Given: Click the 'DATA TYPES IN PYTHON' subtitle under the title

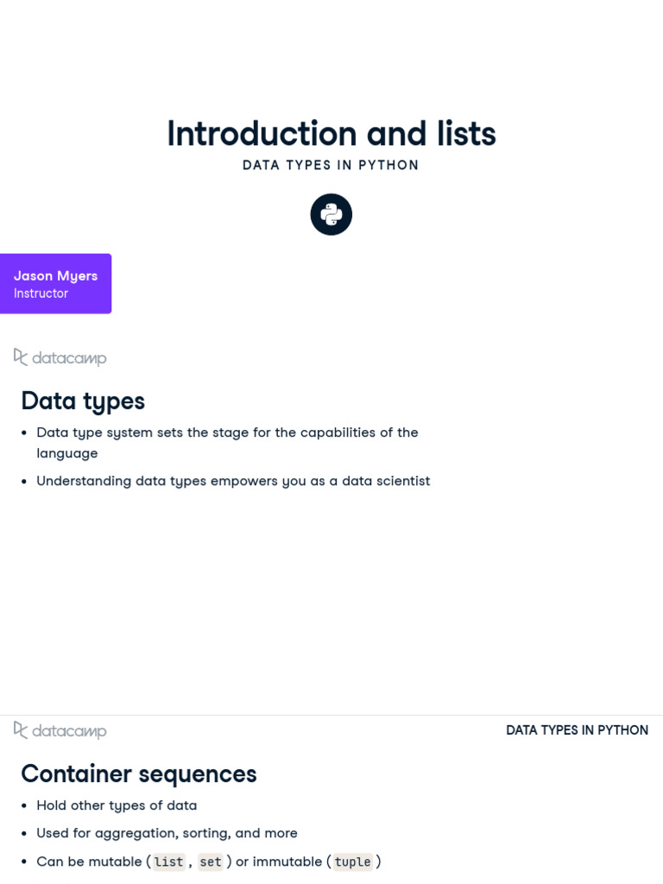Looking at the screenshot, I should click(x=331, y=165).
